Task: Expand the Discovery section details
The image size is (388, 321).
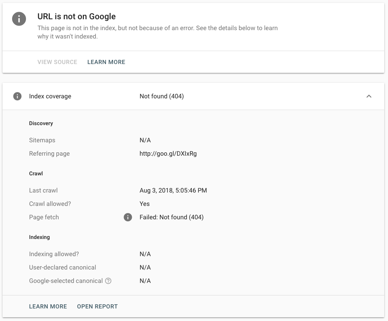Action: click(41, 123)
